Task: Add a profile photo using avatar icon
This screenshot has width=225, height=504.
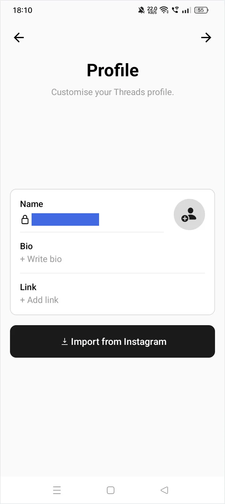Action: [189, 214]
